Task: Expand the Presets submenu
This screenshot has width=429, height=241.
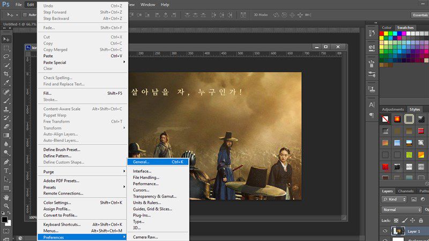Action: [83, 187]
